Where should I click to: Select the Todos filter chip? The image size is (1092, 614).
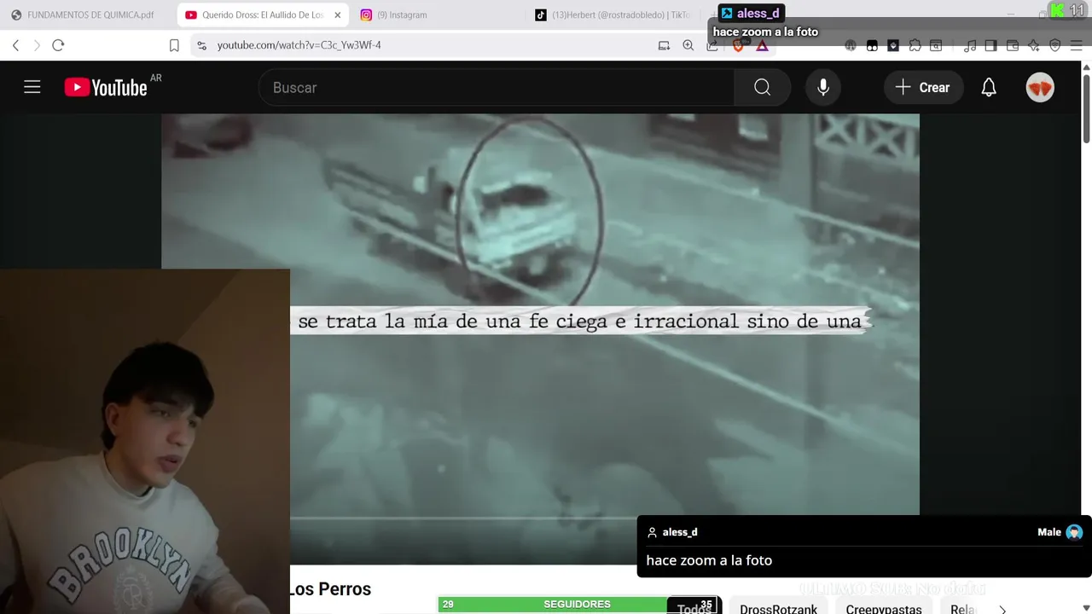[x=694, y=609]
